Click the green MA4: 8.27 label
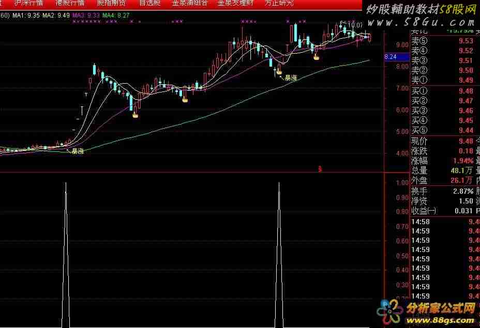480x328 pixels. coord(116,15)
